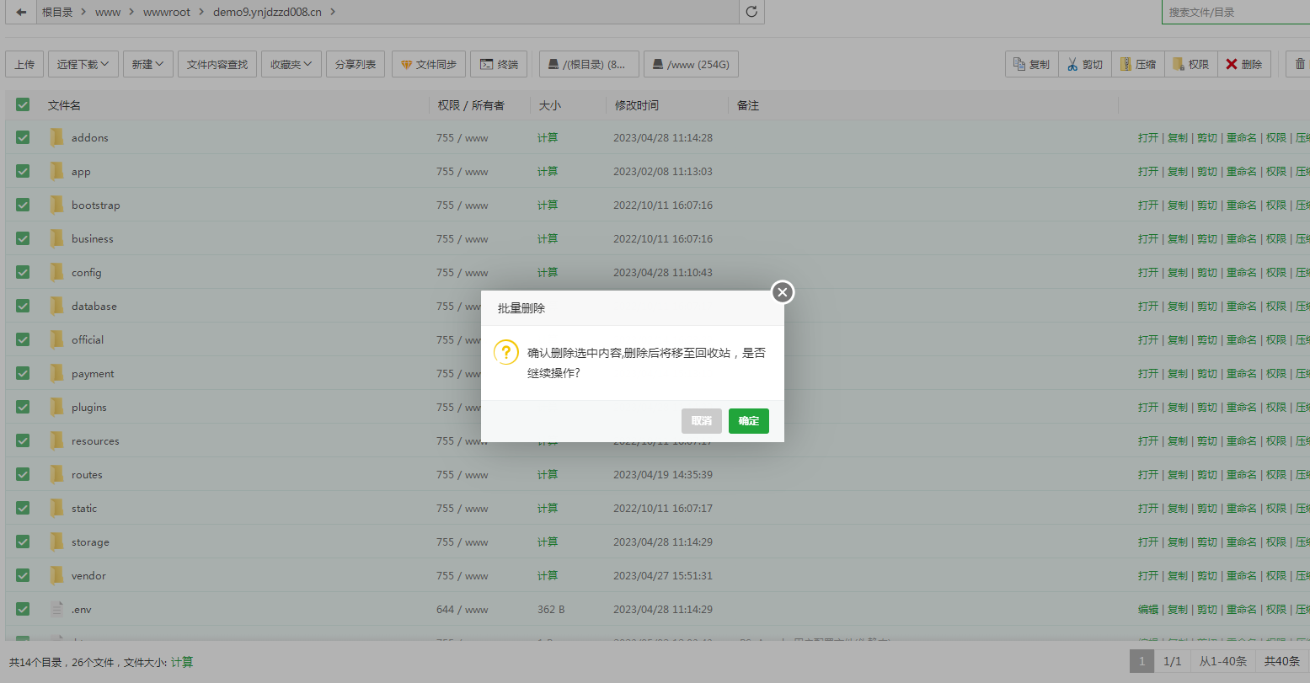This screenshot has width=1310, height=683.
Task: Click the 修改时间 column header
Action: (637, 105)
